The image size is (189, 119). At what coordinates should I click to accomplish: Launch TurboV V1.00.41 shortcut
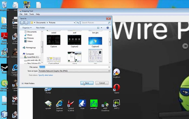pyautogui.click(x=71, y=106)
